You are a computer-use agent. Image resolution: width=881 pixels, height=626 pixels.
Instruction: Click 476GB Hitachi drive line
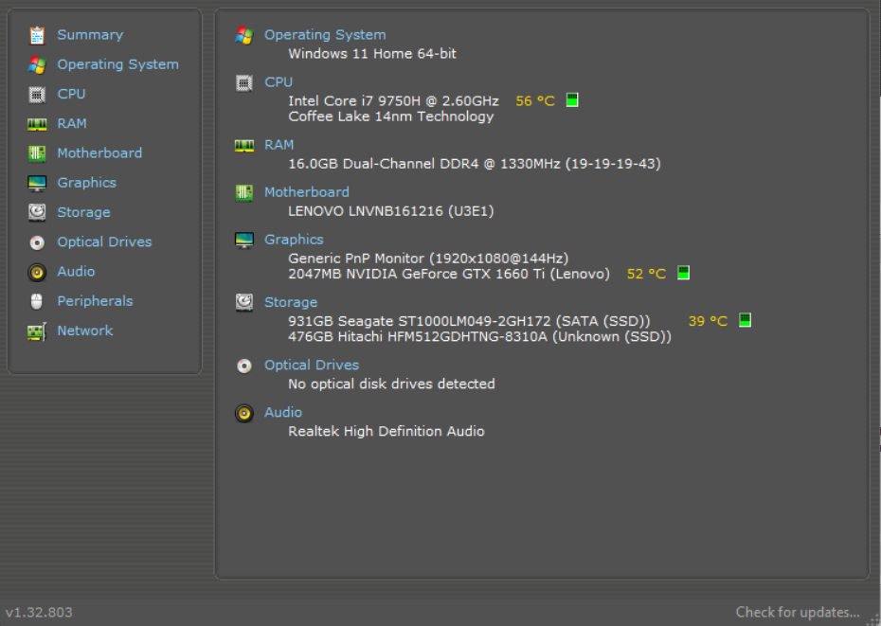(x=480, y=336)
